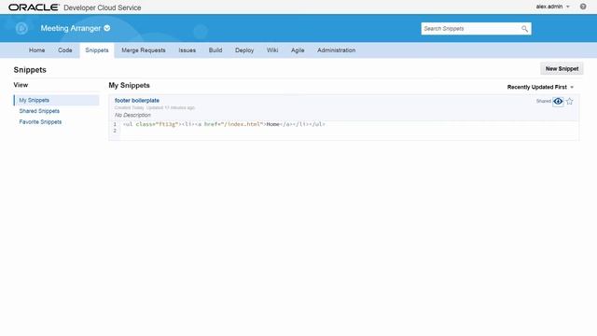This screenshot has width=597, height=336.
Task: Switch to the Code tab
Action: click(x=65, y=49)
